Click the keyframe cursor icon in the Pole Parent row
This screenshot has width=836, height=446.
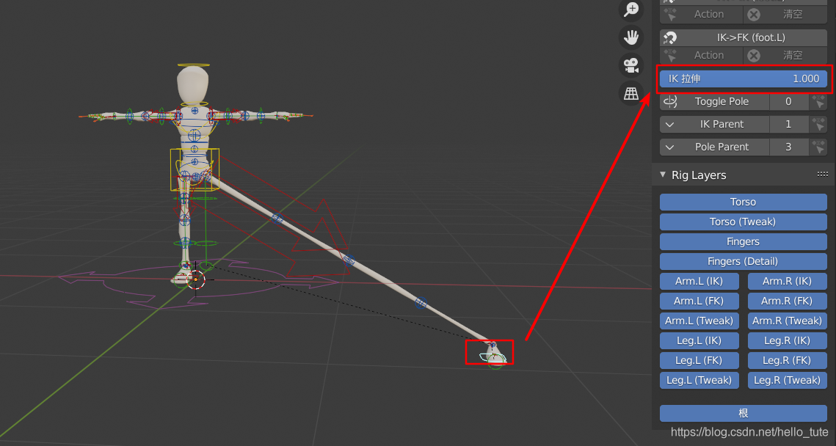pyautogui.click(x=819, y=147)
